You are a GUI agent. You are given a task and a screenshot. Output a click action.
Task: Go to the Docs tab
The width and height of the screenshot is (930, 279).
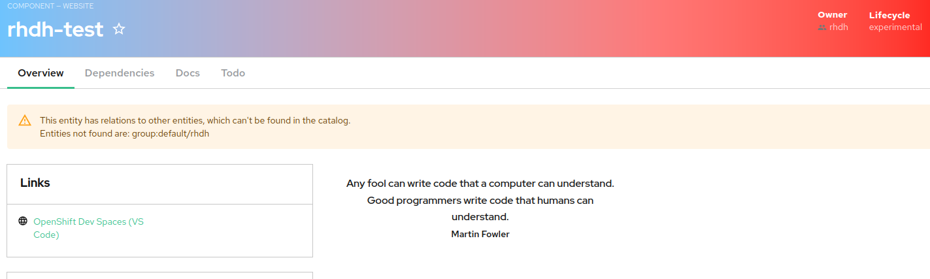pos(188,73)
